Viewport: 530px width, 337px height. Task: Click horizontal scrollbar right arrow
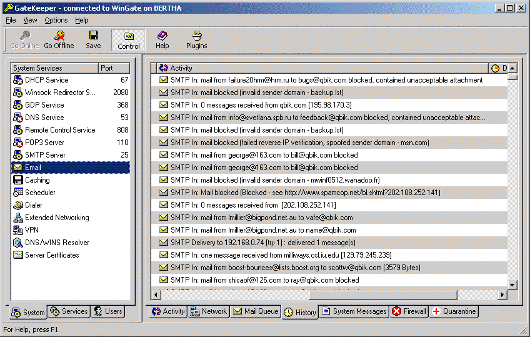(502, 294)
